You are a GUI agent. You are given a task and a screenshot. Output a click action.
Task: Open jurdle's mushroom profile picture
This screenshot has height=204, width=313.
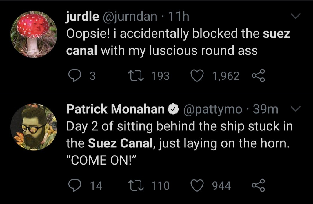pyautogui.click(x=34, y=34)
